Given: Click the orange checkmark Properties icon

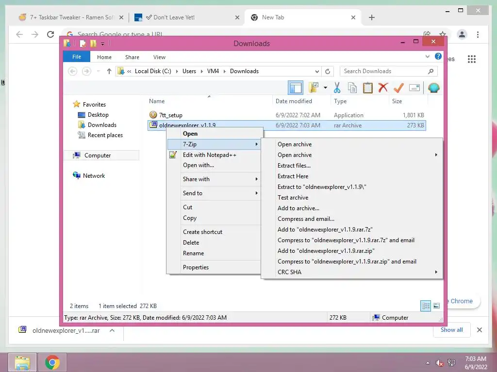Looking at the screenshot, I should click(398, 88).
